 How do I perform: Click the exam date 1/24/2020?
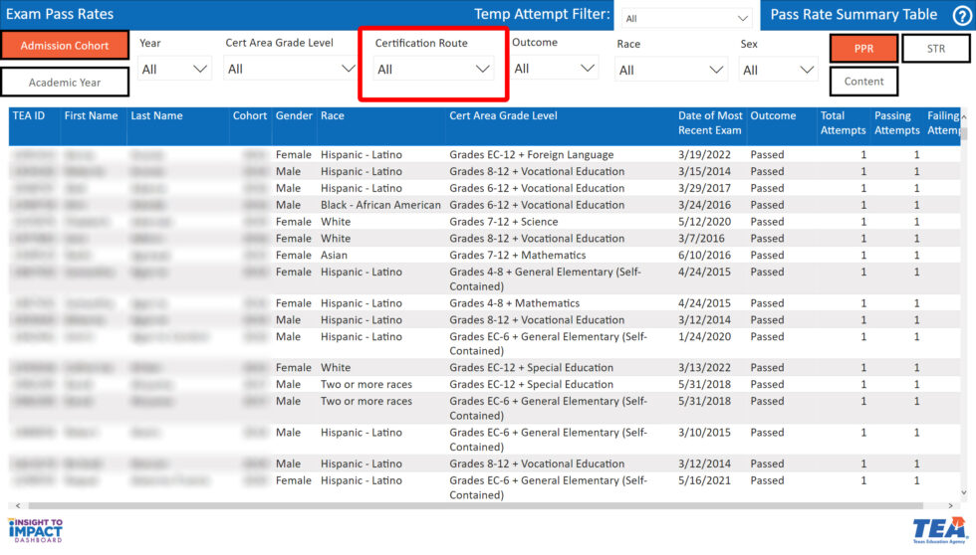tap(704, 337)
